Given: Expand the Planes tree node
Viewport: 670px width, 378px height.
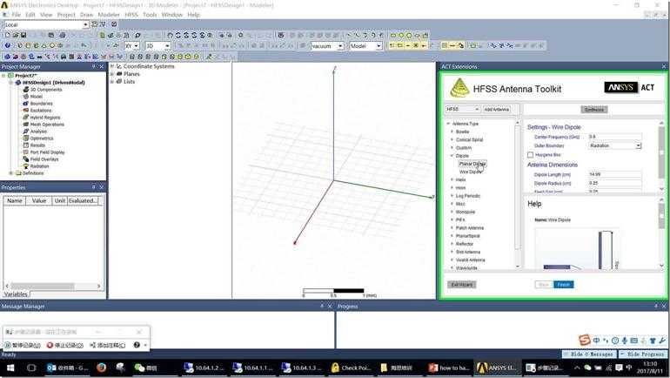Looking at the screenshot, I should (111, 74).
